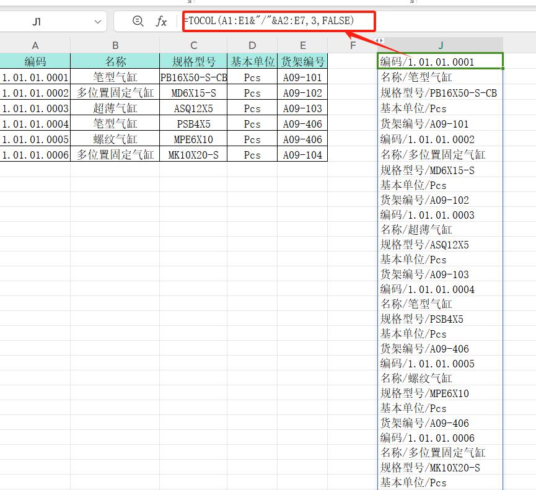Select cell A09-101 in column E
Image resolution: width=536 pixels, height=490 pixels.
302,77
